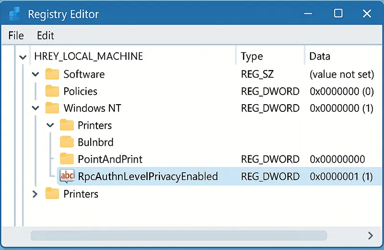The image size is (384, 250).
Task: Click the Policies folder icon
Action: click(x=52, y=91)
